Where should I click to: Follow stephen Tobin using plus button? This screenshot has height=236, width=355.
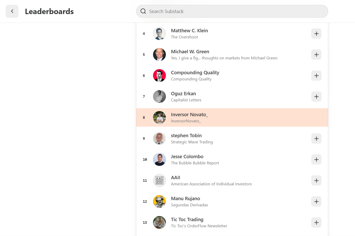pos(316,138)
